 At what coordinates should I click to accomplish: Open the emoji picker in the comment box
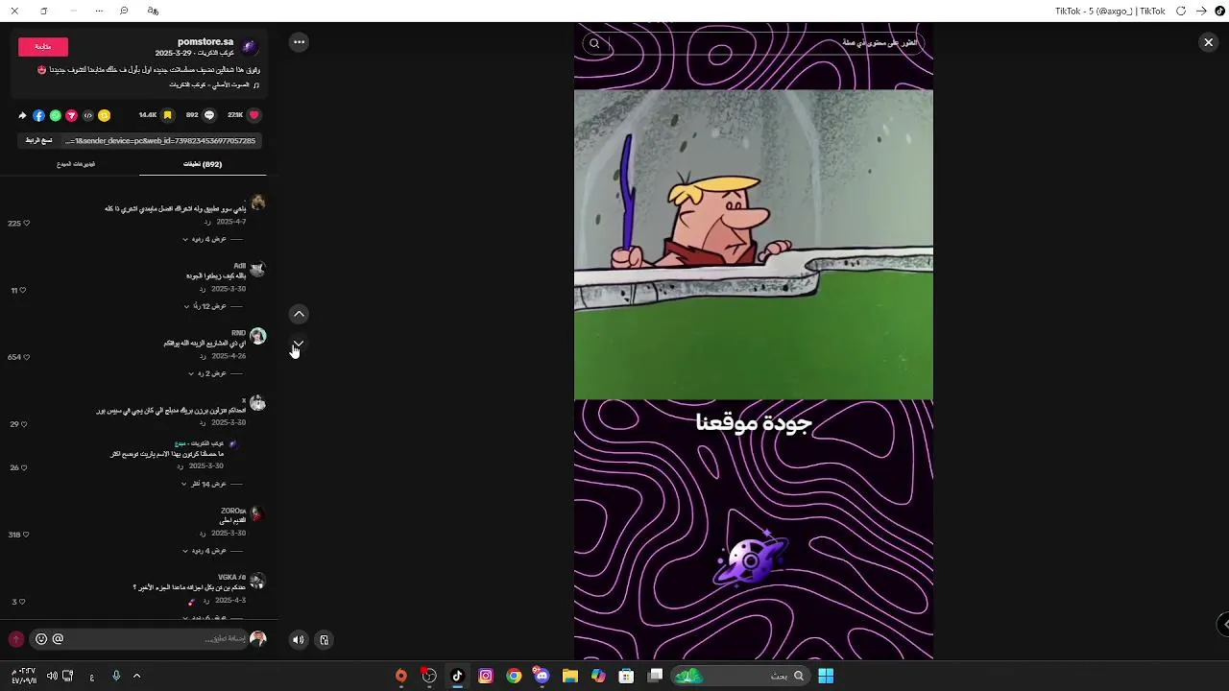[x=41, y=639]
